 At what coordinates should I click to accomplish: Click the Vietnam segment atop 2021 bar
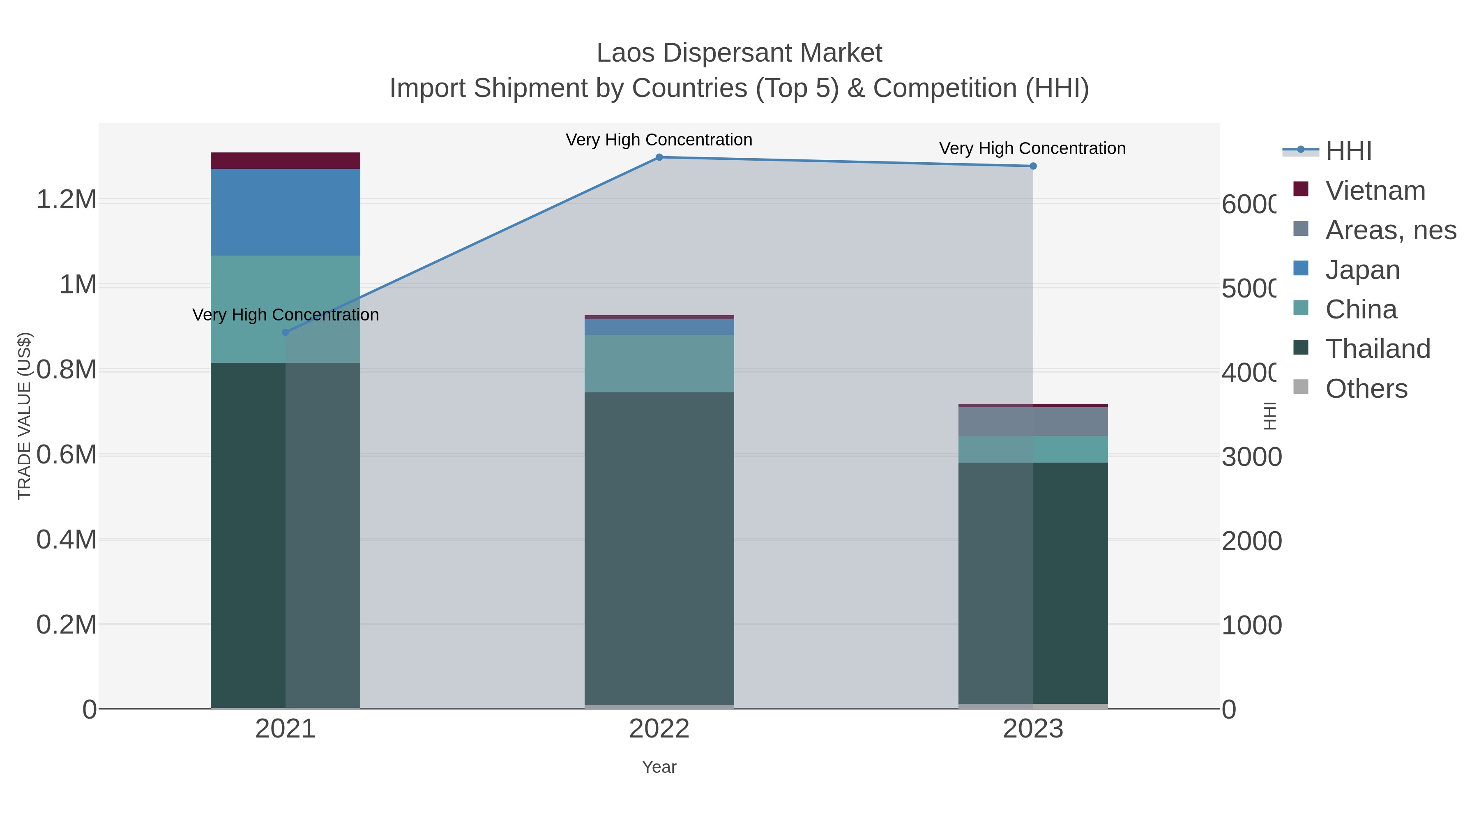286,161
